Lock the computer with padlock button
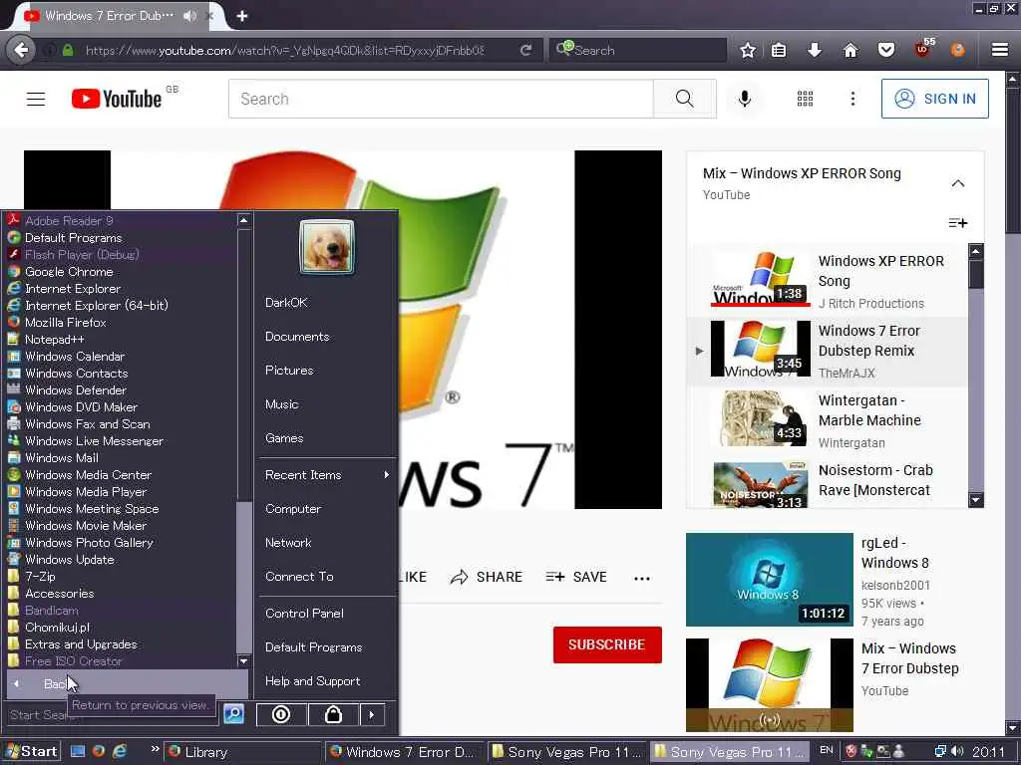Viewport: 1021px width, 765px height. (x=333, y=715)
